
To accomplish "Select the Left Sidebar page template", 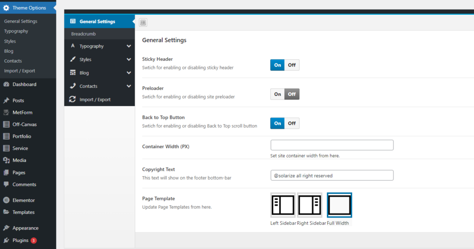I will pos(283,205).
